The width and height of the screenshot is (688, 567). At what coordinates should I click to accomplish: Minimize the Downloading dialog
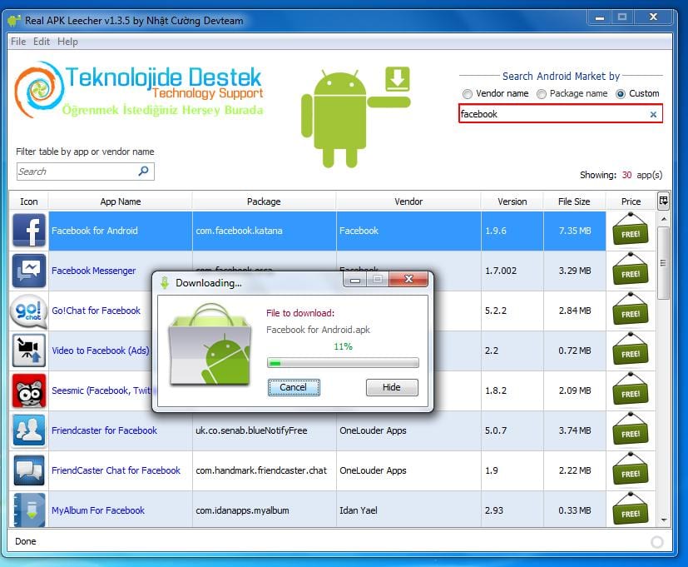point(355,279)
